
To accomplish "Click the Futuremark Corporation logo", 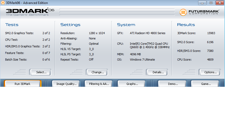I will coord(199,12).
